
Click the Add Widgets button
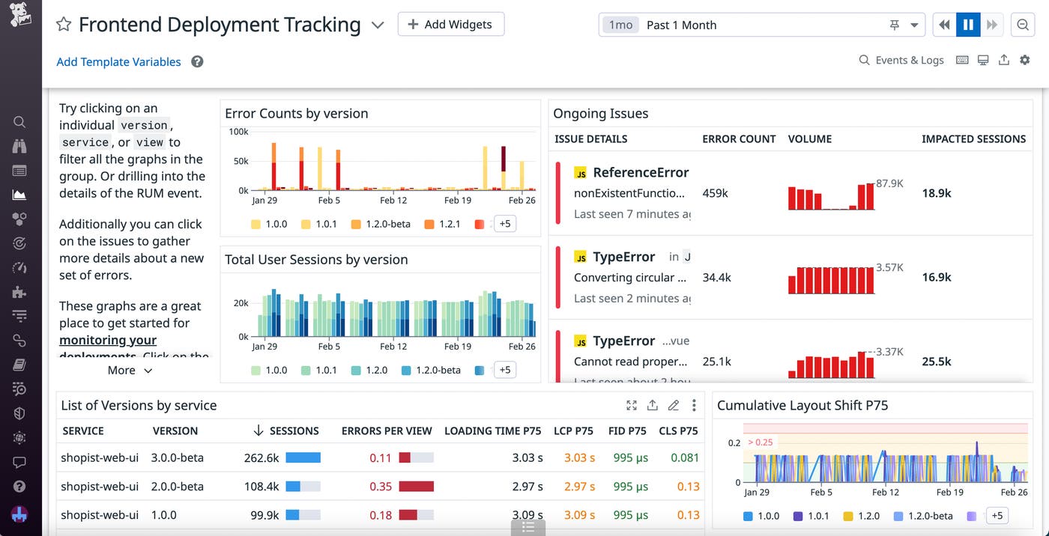451,24
